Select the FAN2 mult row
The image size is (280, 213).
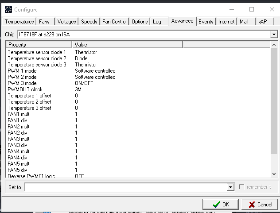138,126
